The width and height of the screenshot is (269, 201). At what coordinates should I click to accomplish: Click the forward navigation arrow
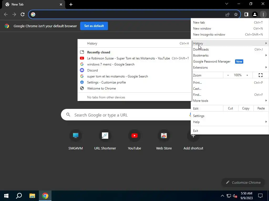point(14,14)
